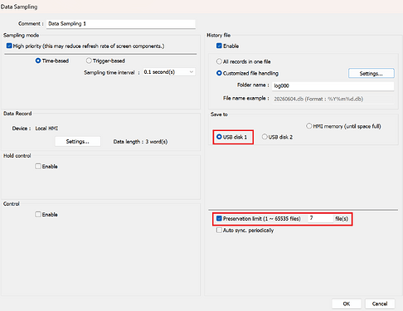Enable the Control section checkbox
The height and width of the screenshot is (311, 403).
point(38,215)
